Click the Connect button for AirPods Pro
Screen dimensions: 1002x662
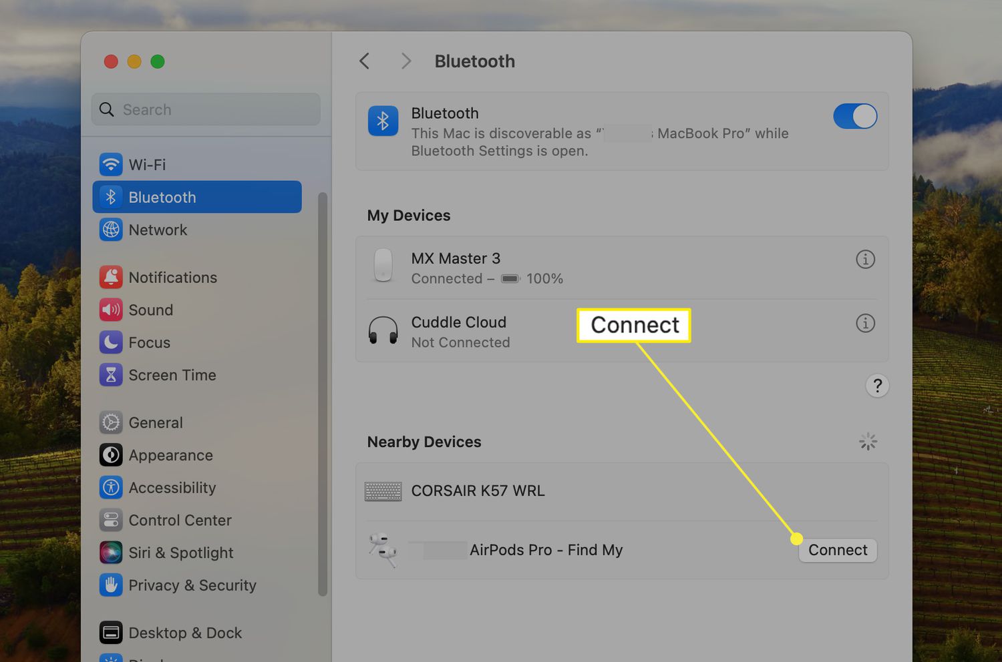tap(837, 550)
